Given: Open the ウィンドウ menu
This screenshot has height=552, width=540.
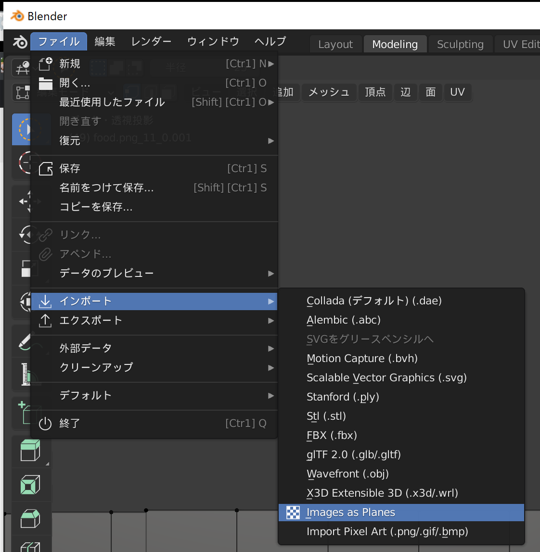Looking at the screenshot, I should (x=213, y=41).
